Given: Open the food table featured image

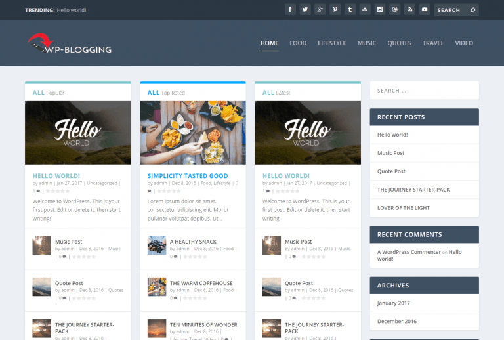Looking at the screenshot, I should pos(193,133).
